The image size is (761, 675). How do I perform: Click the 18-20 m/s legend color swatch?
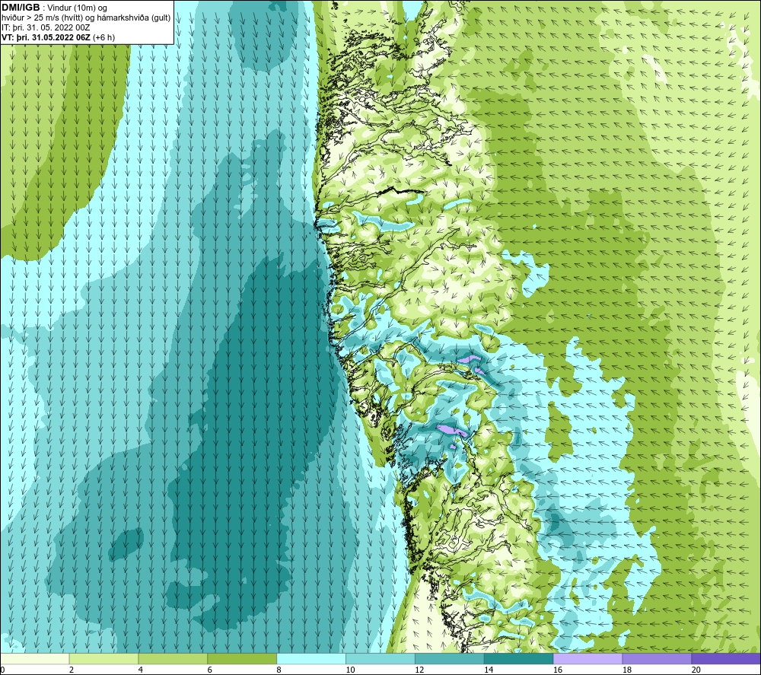tap(657, 658)
